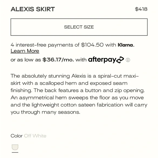Click 'cotton sateen fabrication' in the description
This screenshot has width=158, height=158.
coord(92,105)
